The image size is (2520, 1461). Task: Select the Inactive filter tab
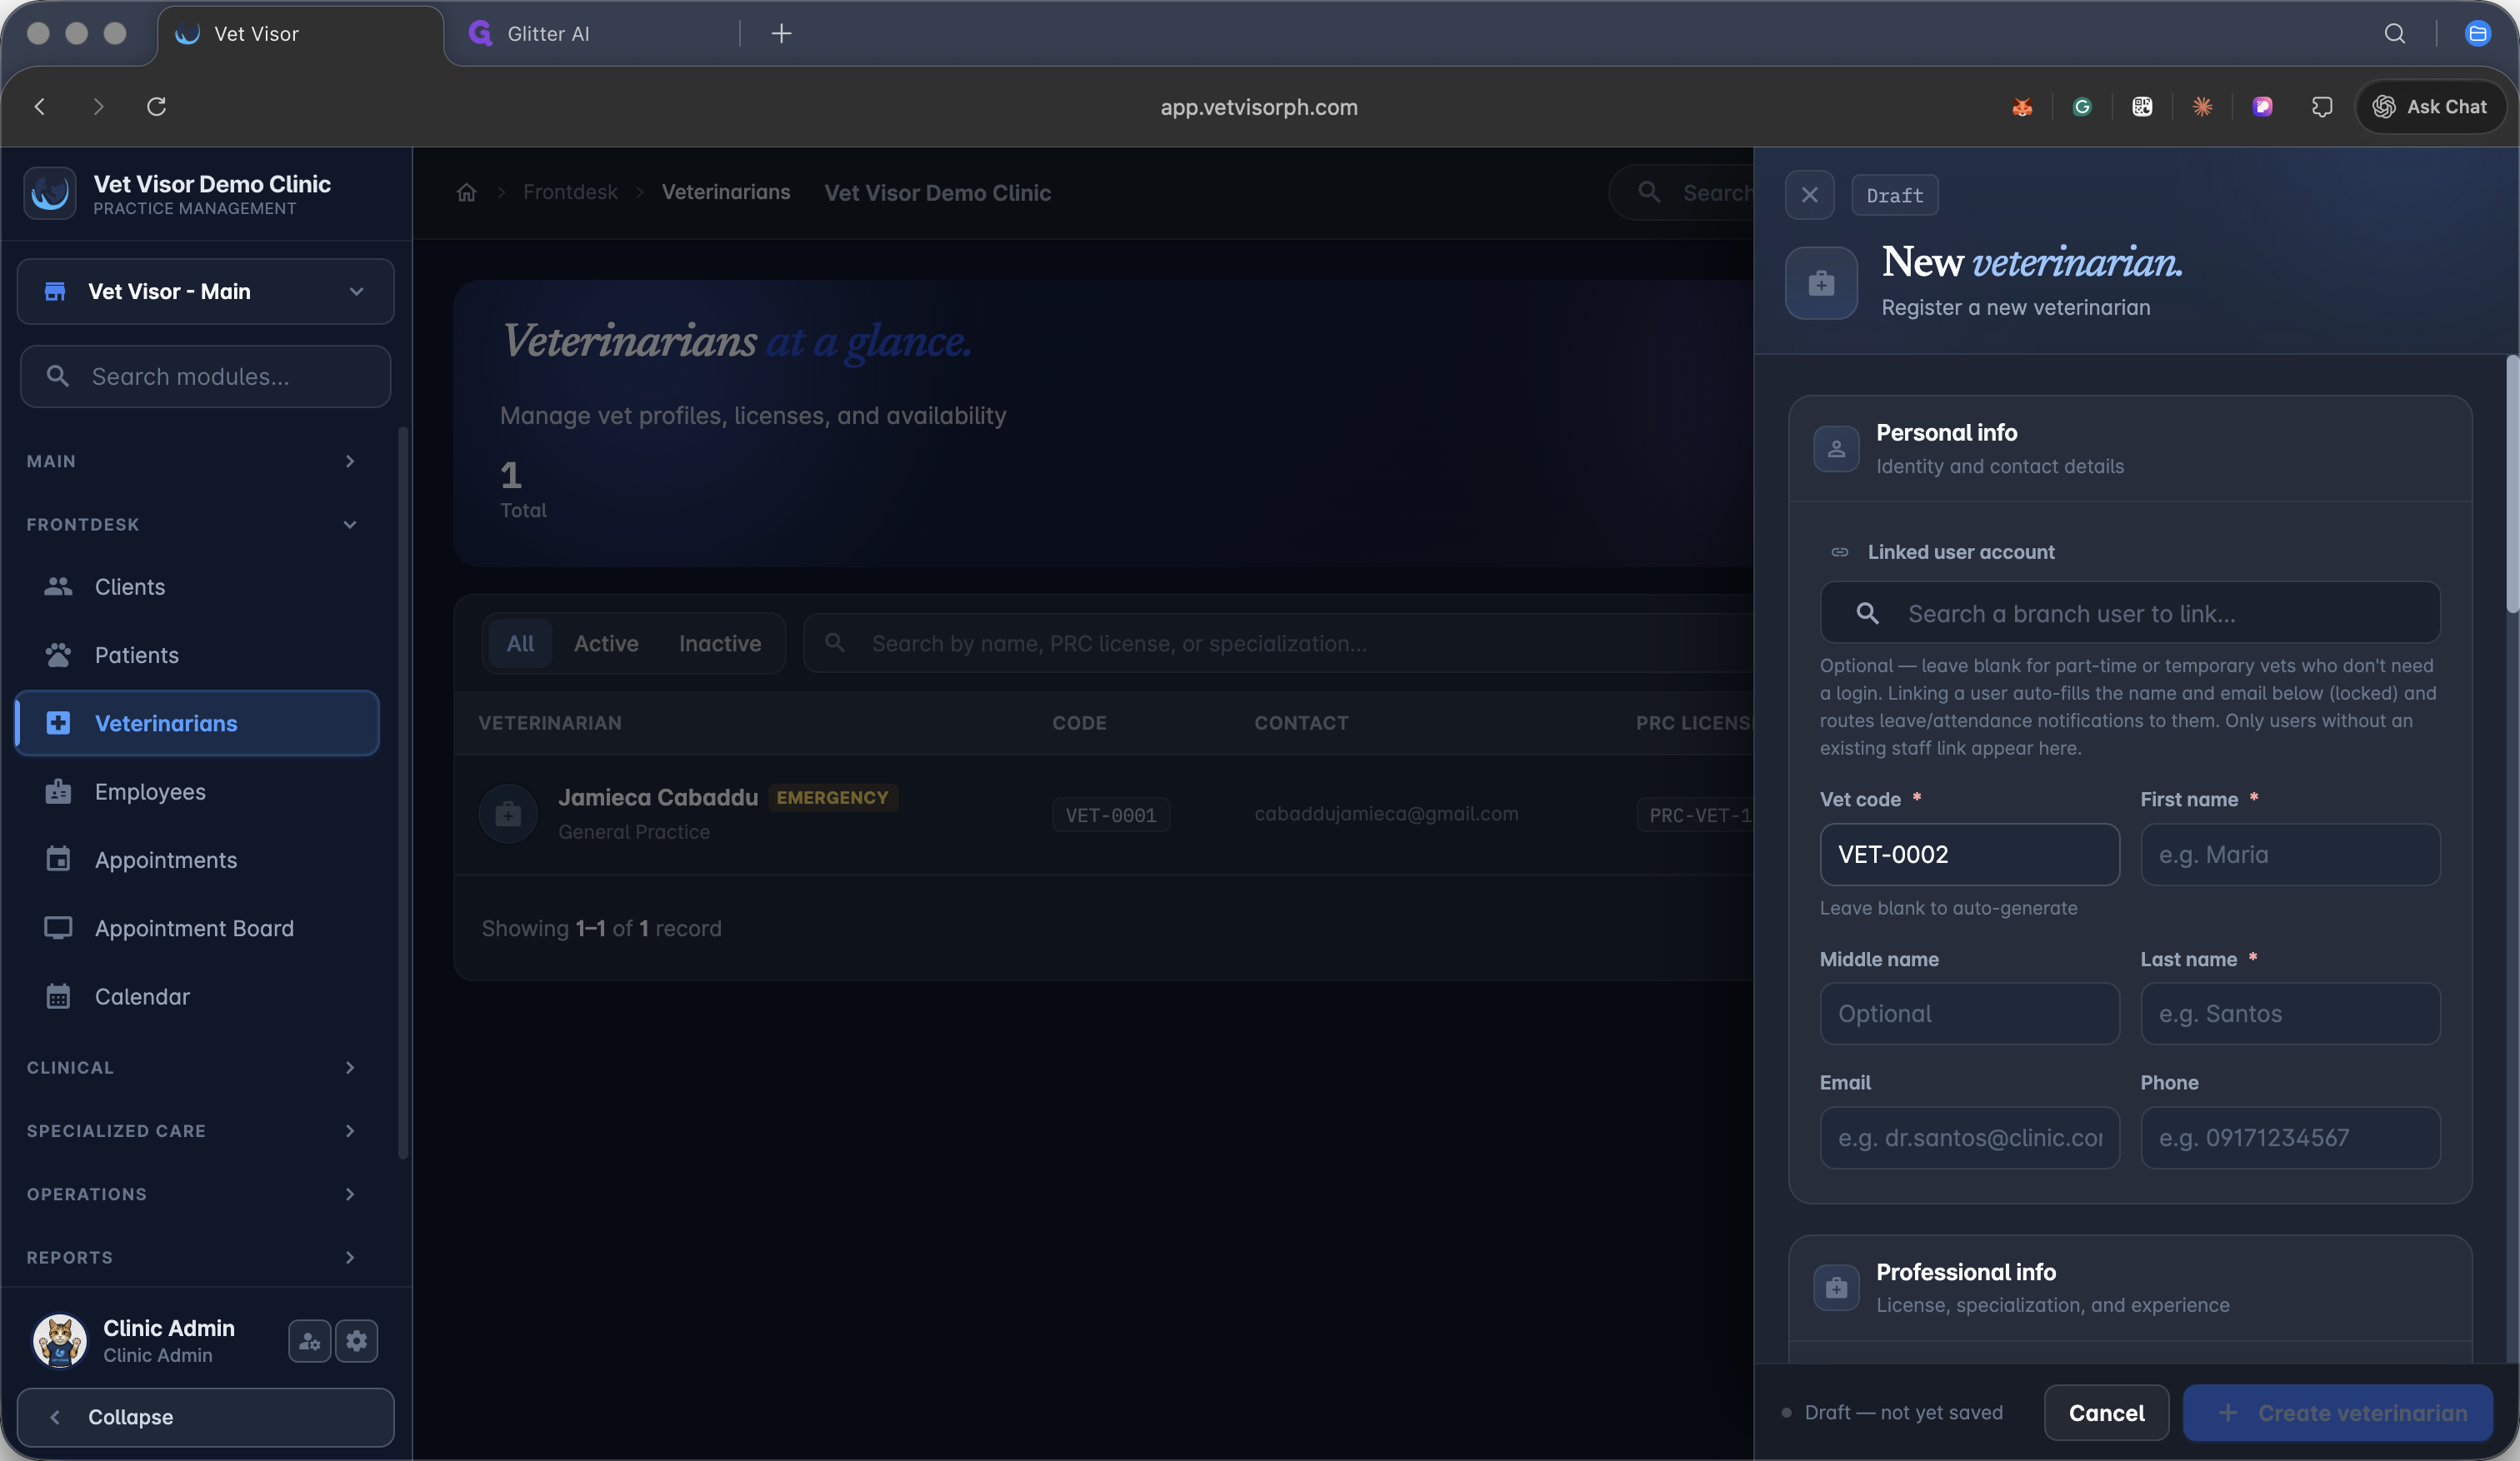tap(720, 642)
